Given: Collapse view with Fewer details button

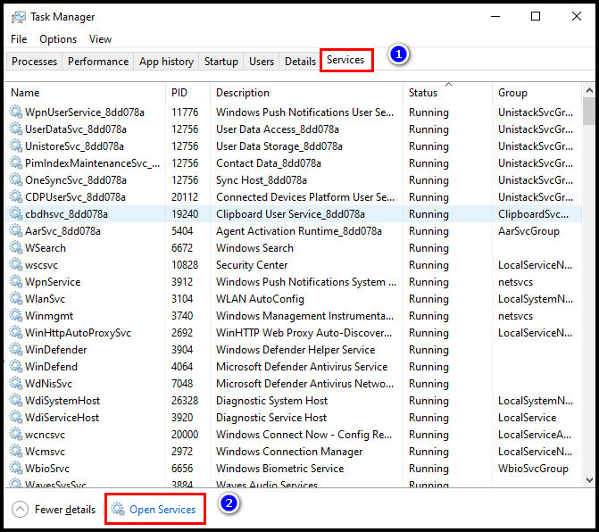Looking at the screenshot, I should (x=54, y=510).
